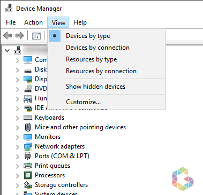Expand the Monitors category
The image size is (203, 195).
[17, 137]
